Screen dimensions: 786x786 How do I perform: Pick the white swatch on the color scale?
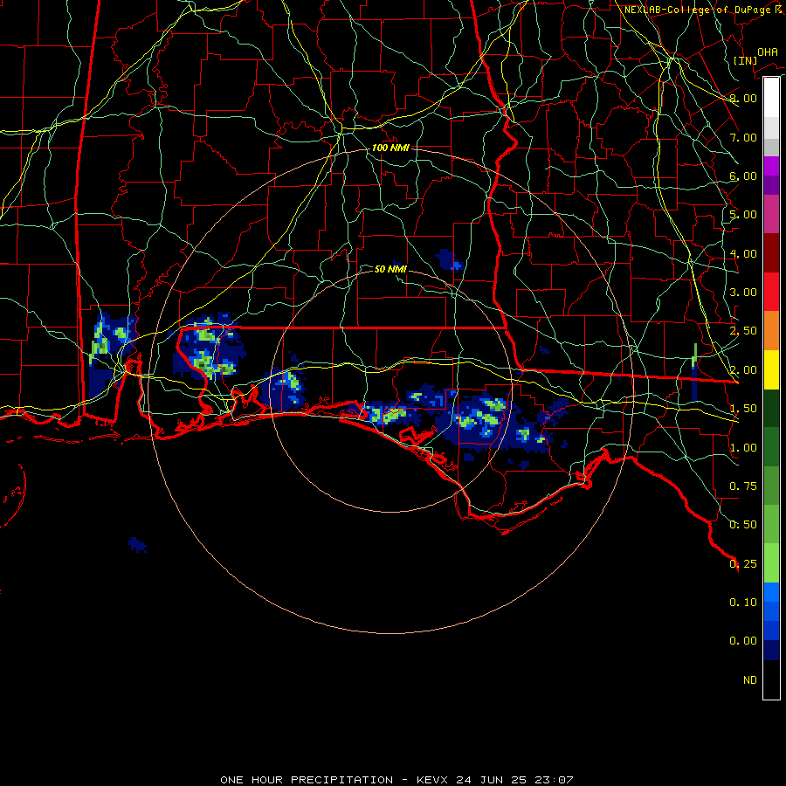[x=771, y=98]
